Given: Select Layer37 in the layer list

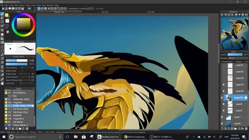Looking at the screenshot, I should (235, 65).
